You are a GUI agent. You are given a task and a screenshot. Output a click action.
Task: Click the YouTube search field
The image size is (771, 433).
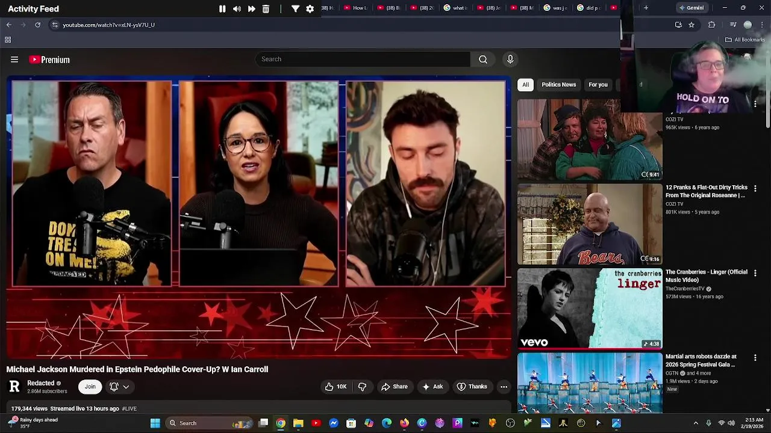(x=363, y=59)
